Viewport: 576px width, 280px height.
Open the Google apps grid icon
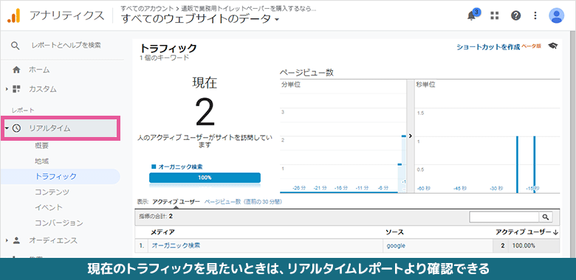click(495, 15)
